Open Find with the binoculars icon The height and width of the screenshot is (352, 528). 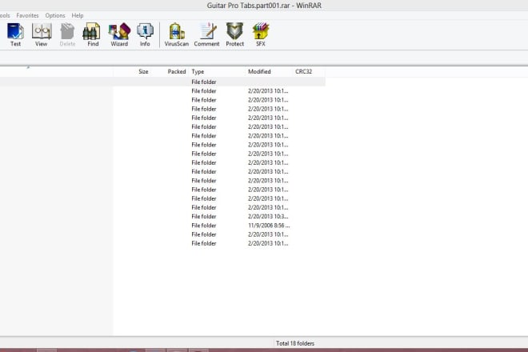93,34
